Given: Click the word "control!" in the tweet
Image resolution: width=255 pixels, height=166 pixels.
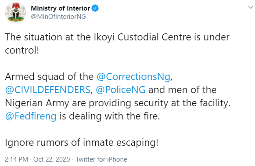Looking at the screenshot, I should coord(22,51).
